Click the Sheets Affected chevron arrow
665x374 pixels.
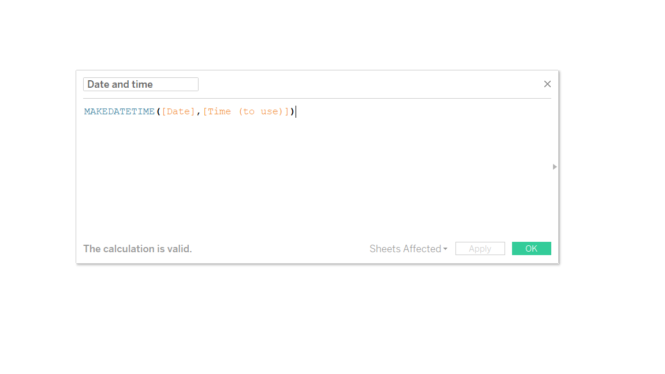coord(446,249)
